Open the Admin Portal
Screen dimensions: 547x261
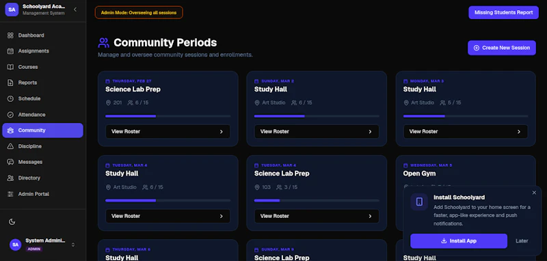click(42, 194)
